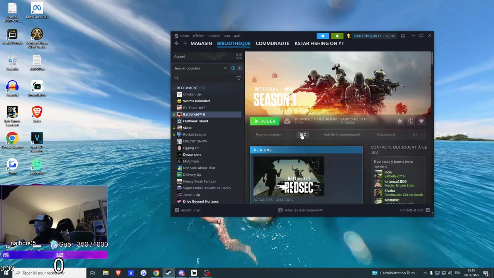Viewport: 494px width, 278px height.
Task: Select ONLYUP SNOW in the library list
Action: click(206, 141)
